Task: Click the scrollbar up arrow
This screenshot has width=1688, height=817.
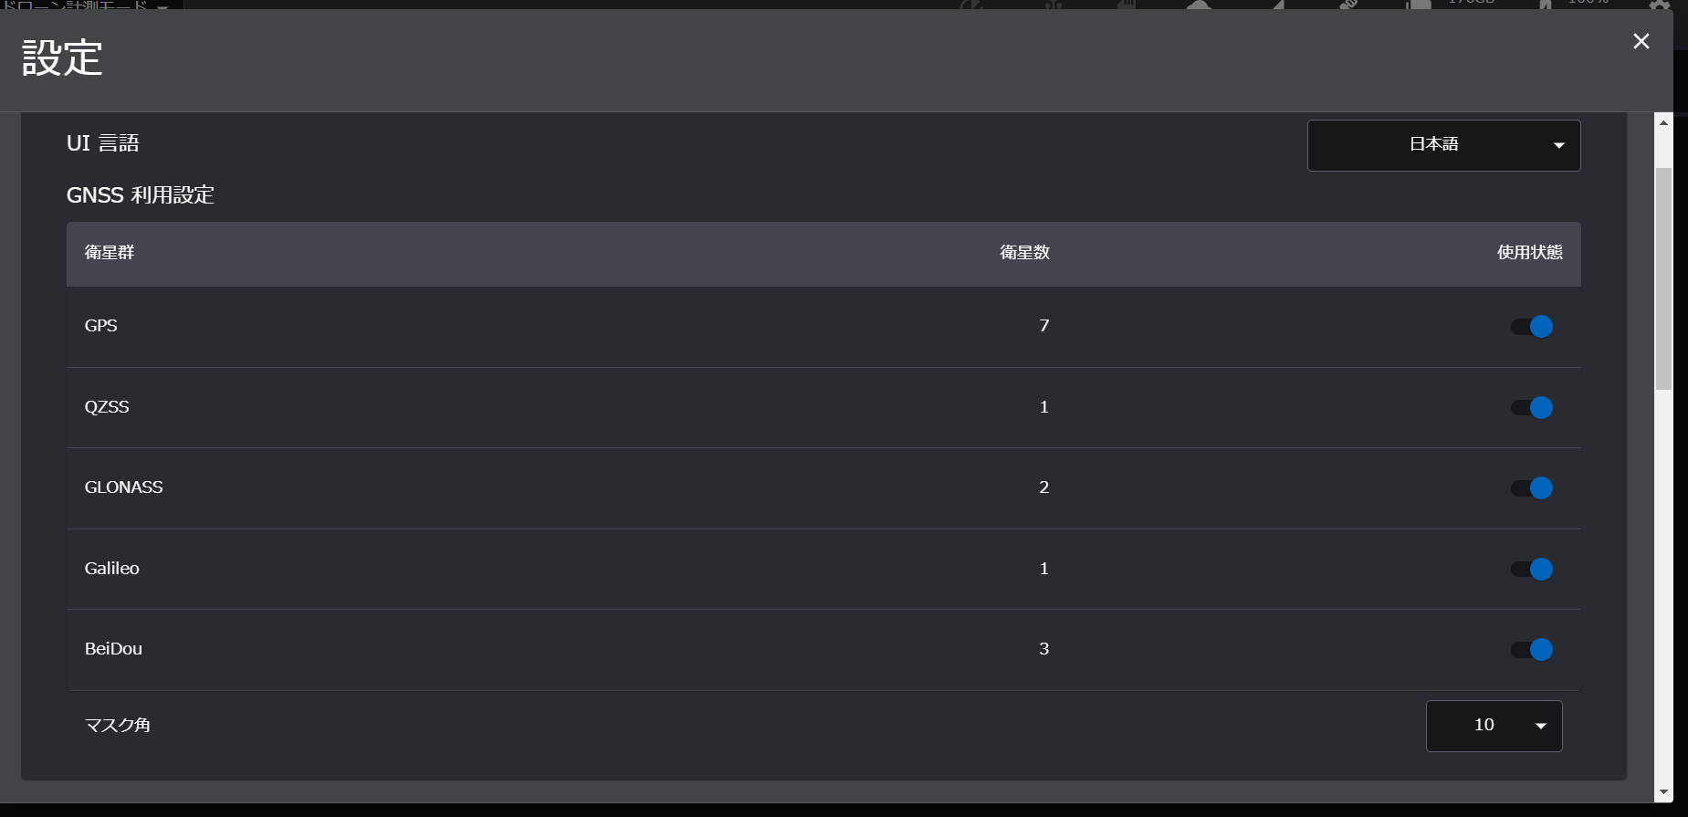Action: (x=1663, y=122)
